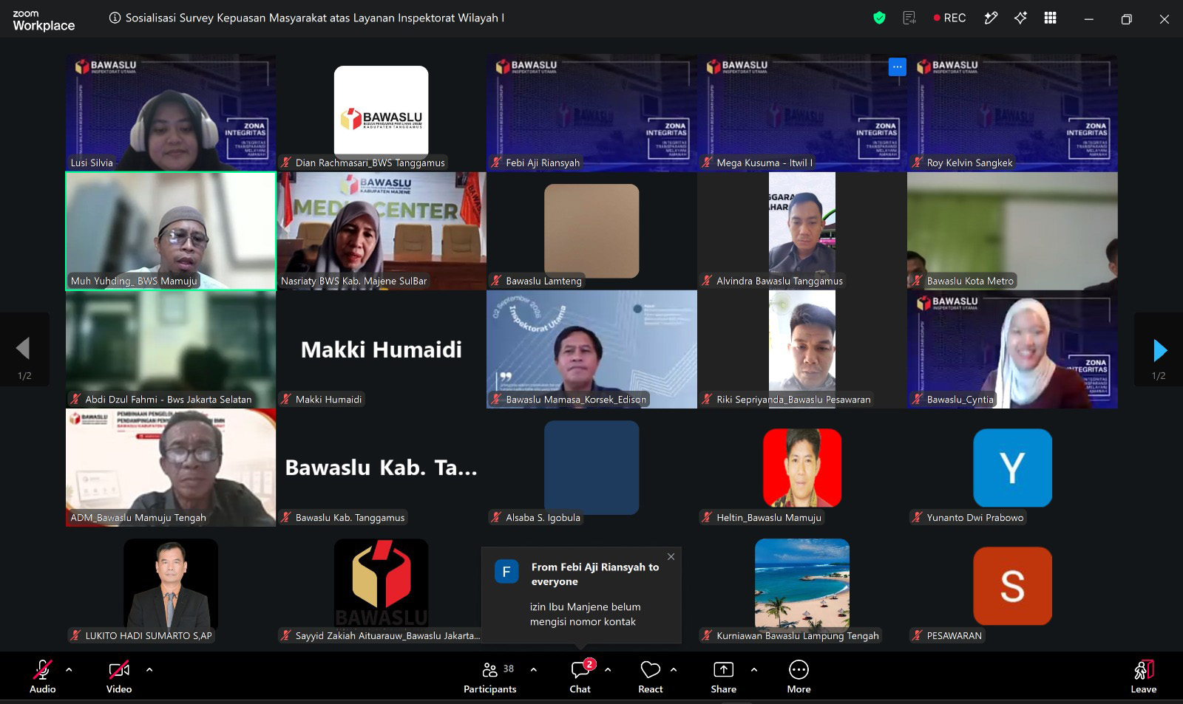Image resolution: width=1183 pixels, height=704 pixels.
Task: Unmute the microphone with Audio button
Action: click(43, 677)
